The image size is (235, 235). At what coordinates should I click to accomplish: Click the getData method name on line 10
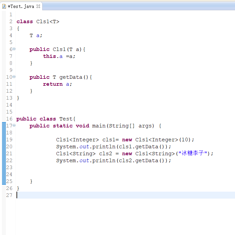[71, 77]
